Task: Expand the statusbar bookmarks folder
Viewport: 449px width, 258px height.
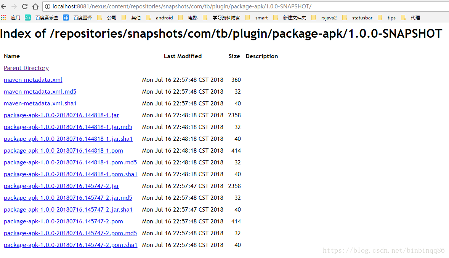Action: point(358,18)
